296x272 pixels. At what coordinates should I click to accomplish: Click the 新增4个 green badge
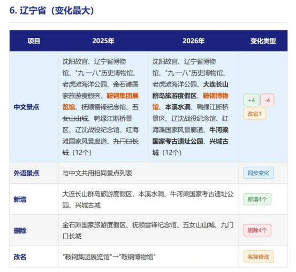[257, 199]
